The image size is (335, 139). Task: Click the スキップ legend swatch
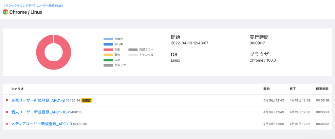(108, 65)
